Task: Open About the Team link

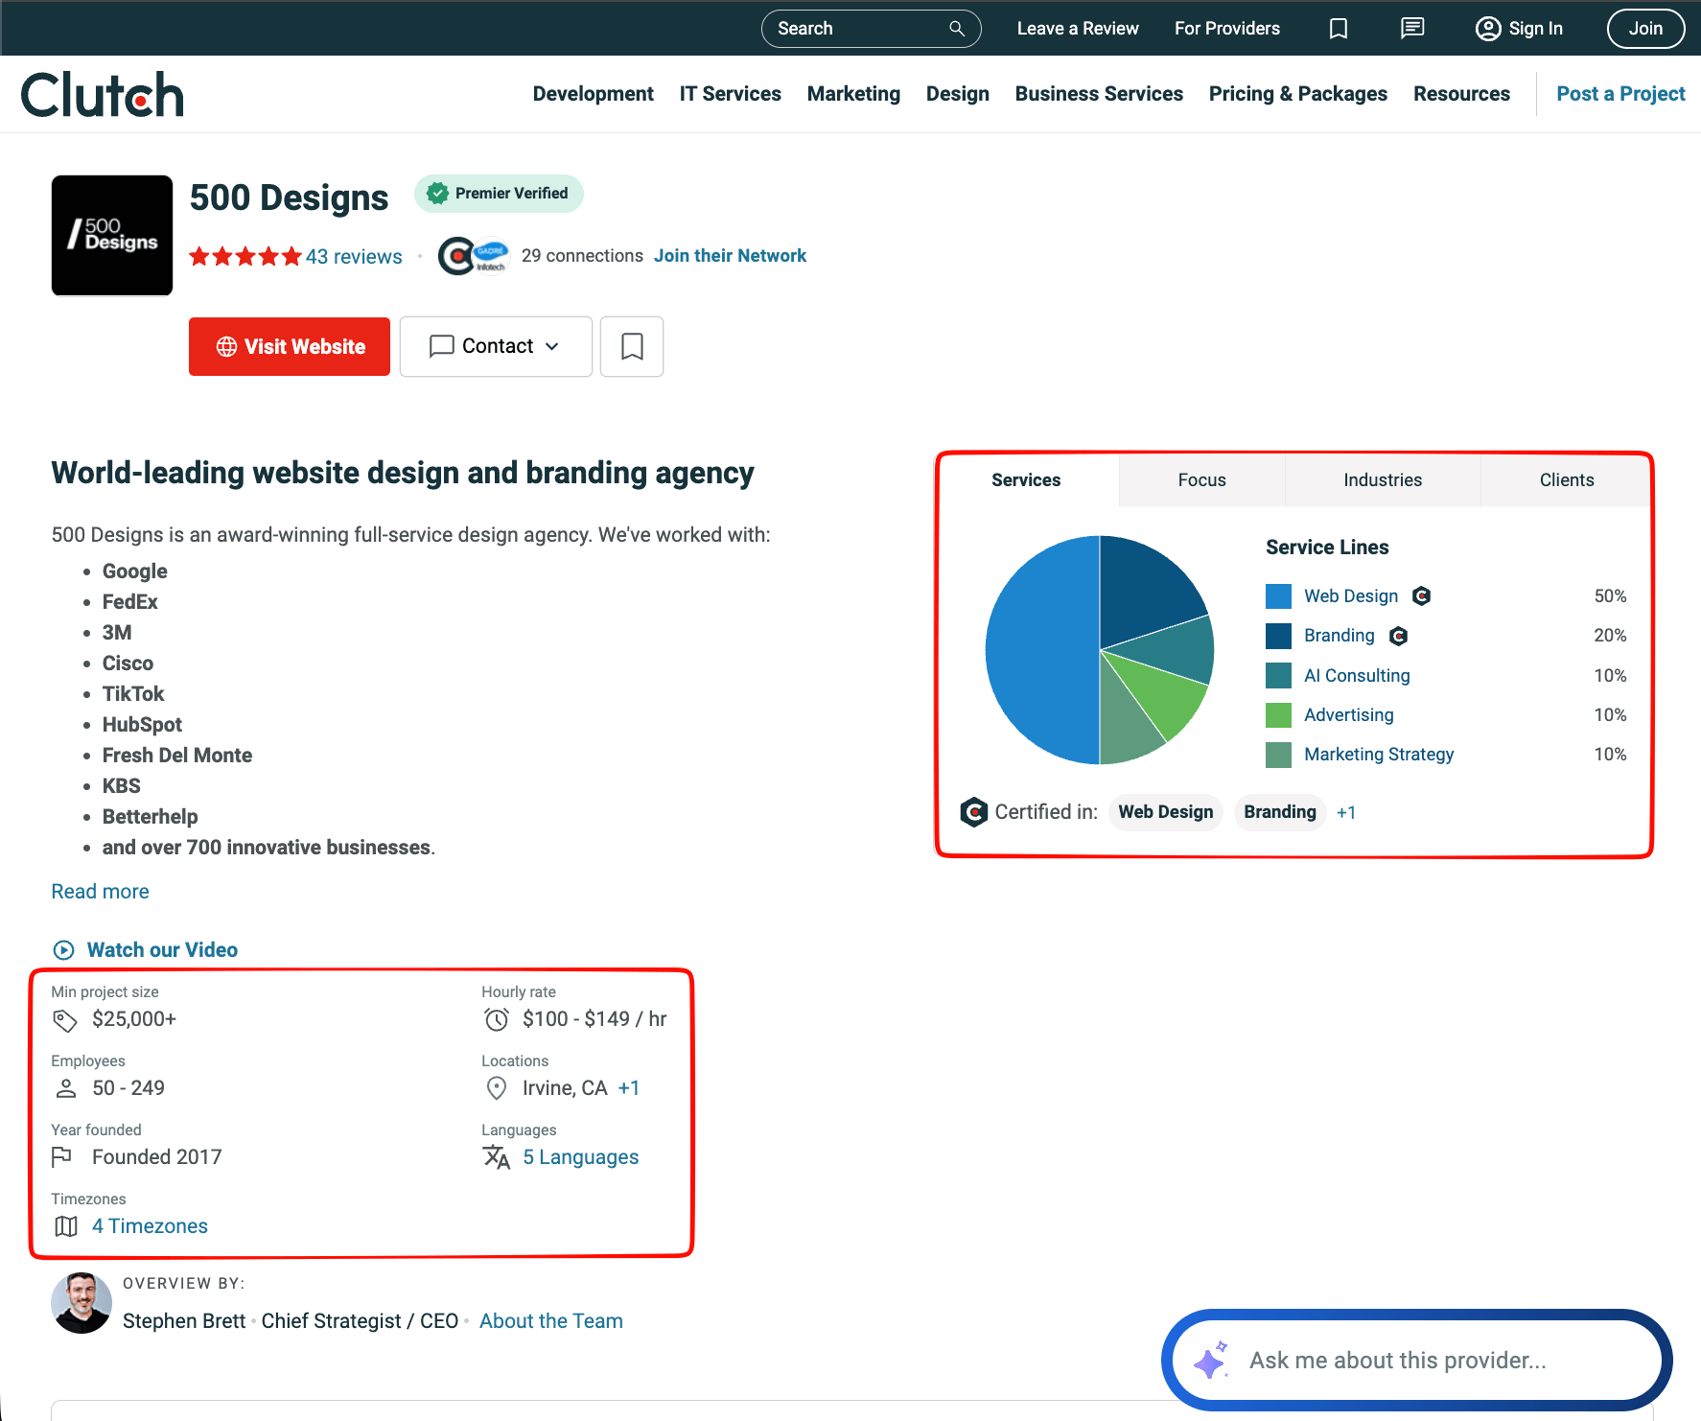Action: click(551, 1321)
